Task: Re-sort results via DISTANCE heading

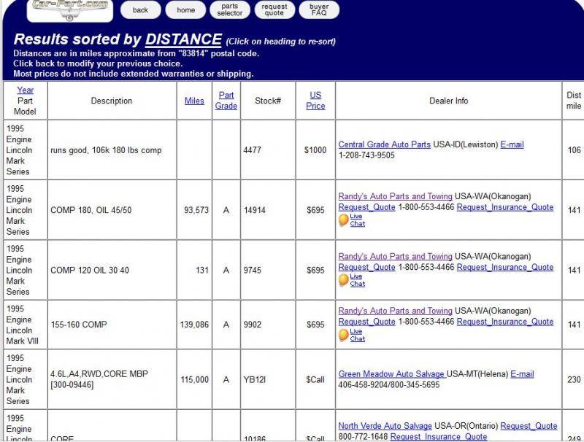Action: [183, 39]
